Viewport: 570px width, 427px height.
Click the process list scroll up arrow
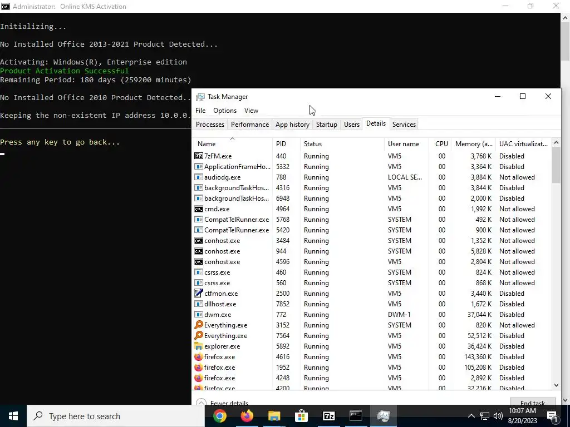pyautogui.click(x=556, y=143)
